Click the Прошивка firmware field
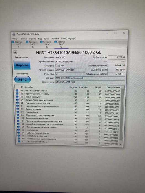 70,57
